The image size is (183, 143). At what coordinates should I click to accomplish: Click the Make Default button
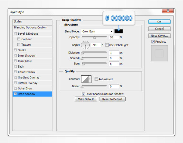[x=85, y=99]
